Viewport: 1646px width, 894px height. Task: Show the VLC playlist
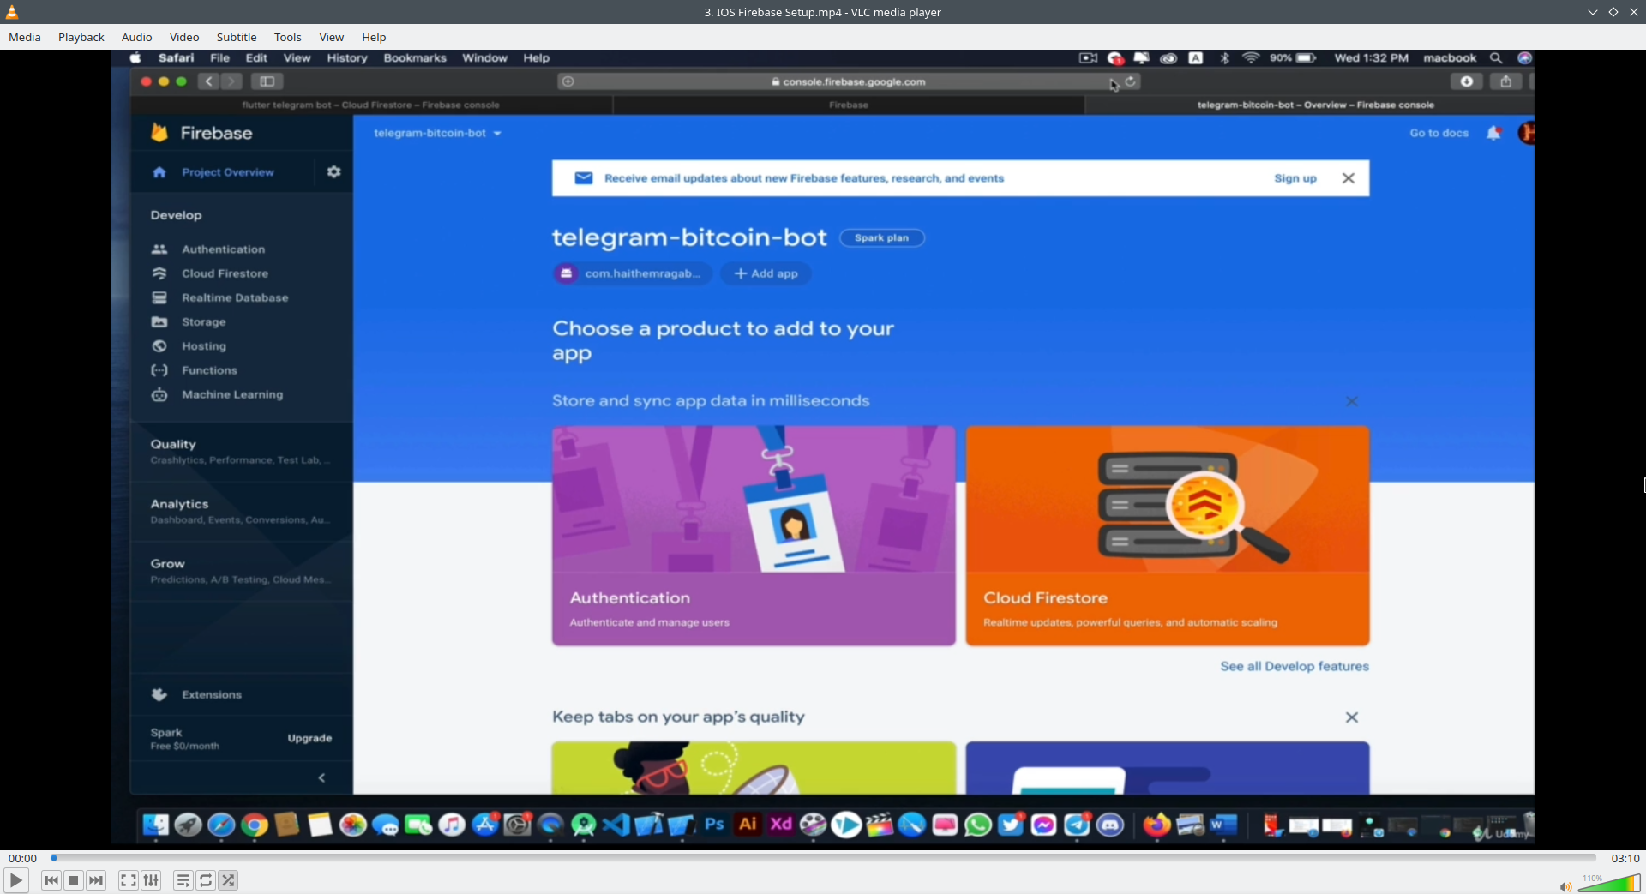click(x=183, y=880)
